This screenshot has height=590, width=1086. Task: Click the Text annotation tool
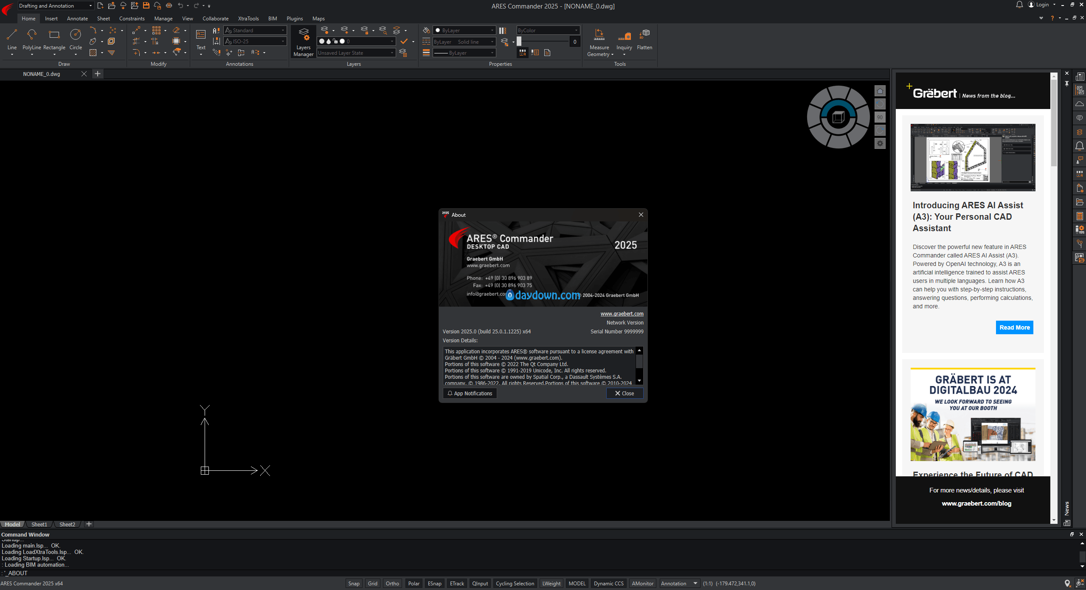coord(201,39)
